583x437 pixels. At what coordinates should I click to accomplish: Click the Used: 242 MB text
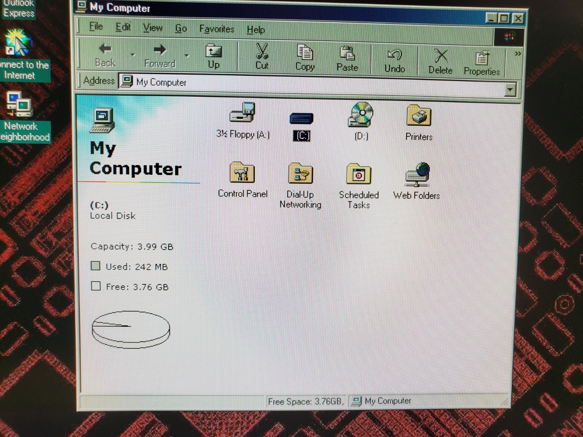(x=137, y=267)
